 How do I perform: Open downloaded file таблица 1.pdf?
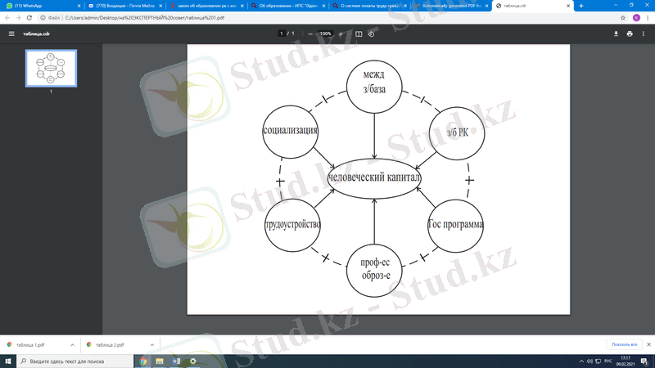pos(30,345)
